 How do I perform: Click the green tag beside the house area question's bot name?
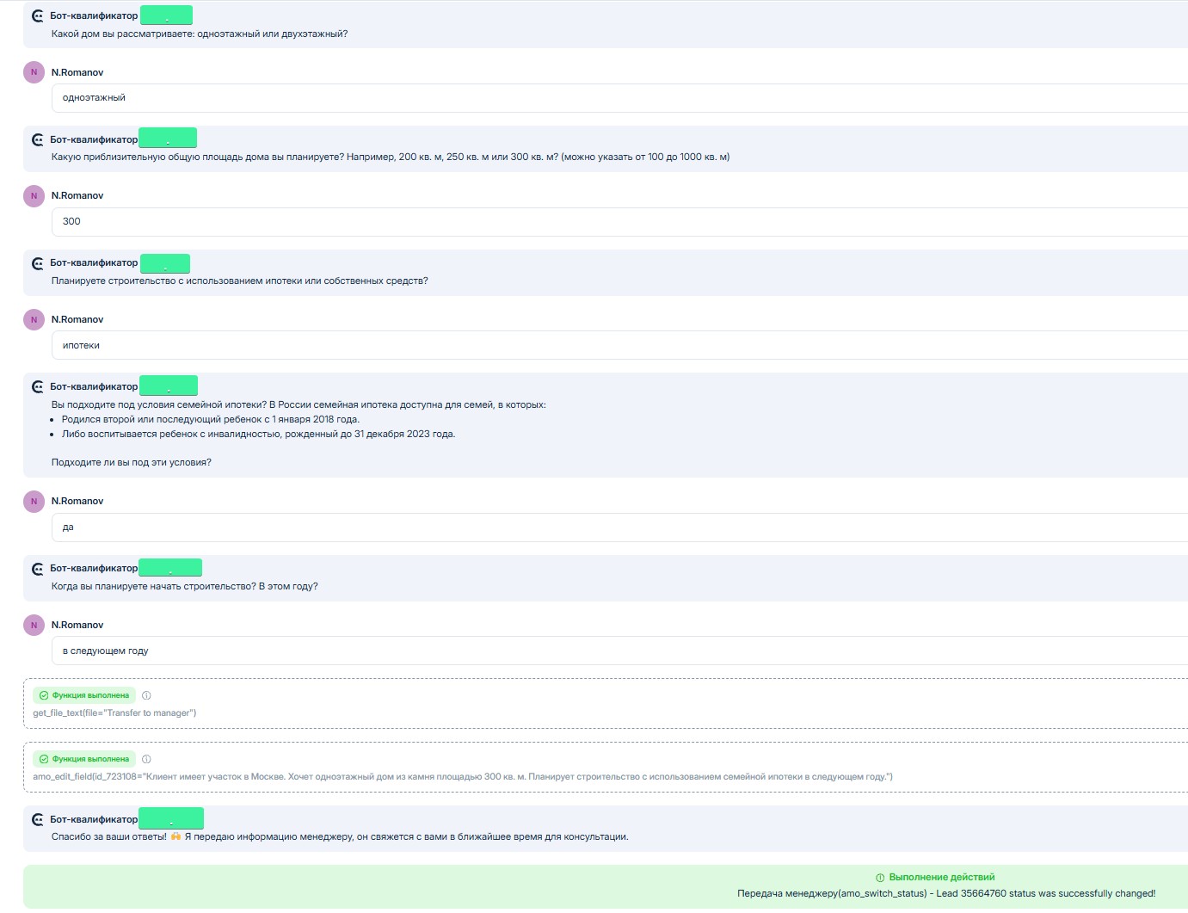pyautogui.click(x=168, y=139)
